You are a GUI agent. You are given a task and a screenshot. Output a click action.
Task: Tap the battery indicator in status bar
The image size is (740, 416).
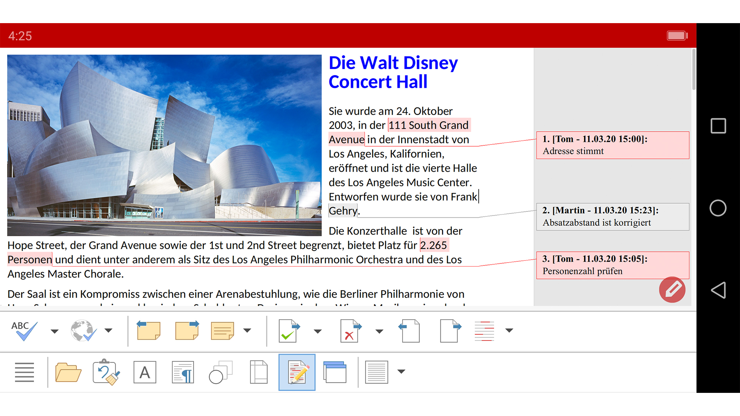click(x=677, y=35)
